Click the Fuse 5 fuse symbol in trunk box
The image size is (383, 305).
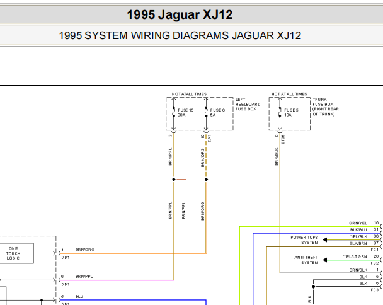pyautogui.click(x=280, y=112)
